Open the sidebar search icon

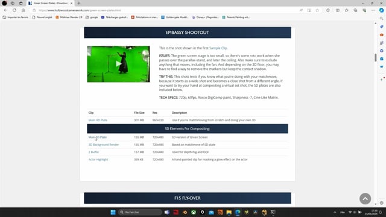[382, 19]
